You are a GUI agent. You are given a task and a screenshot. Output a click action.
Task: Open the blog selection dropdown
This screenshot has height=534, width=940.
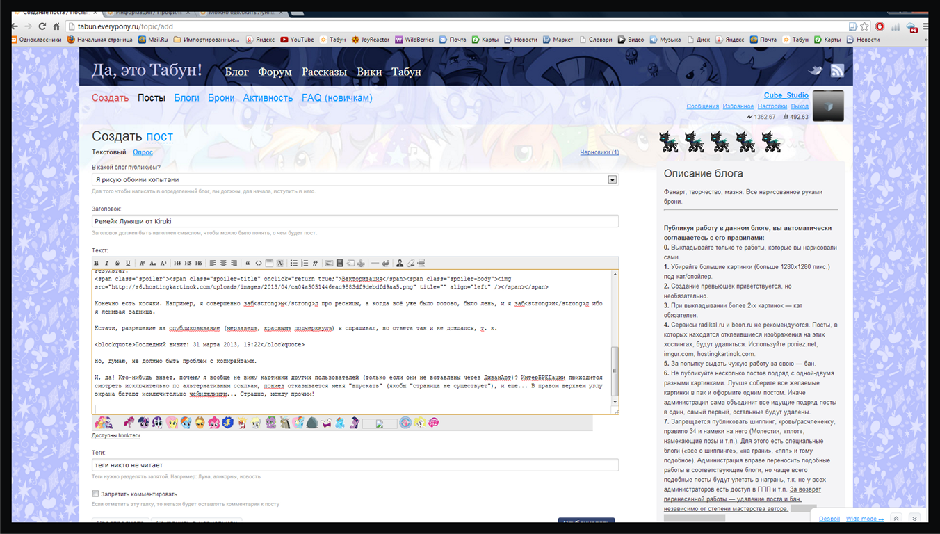coord(355,179)
